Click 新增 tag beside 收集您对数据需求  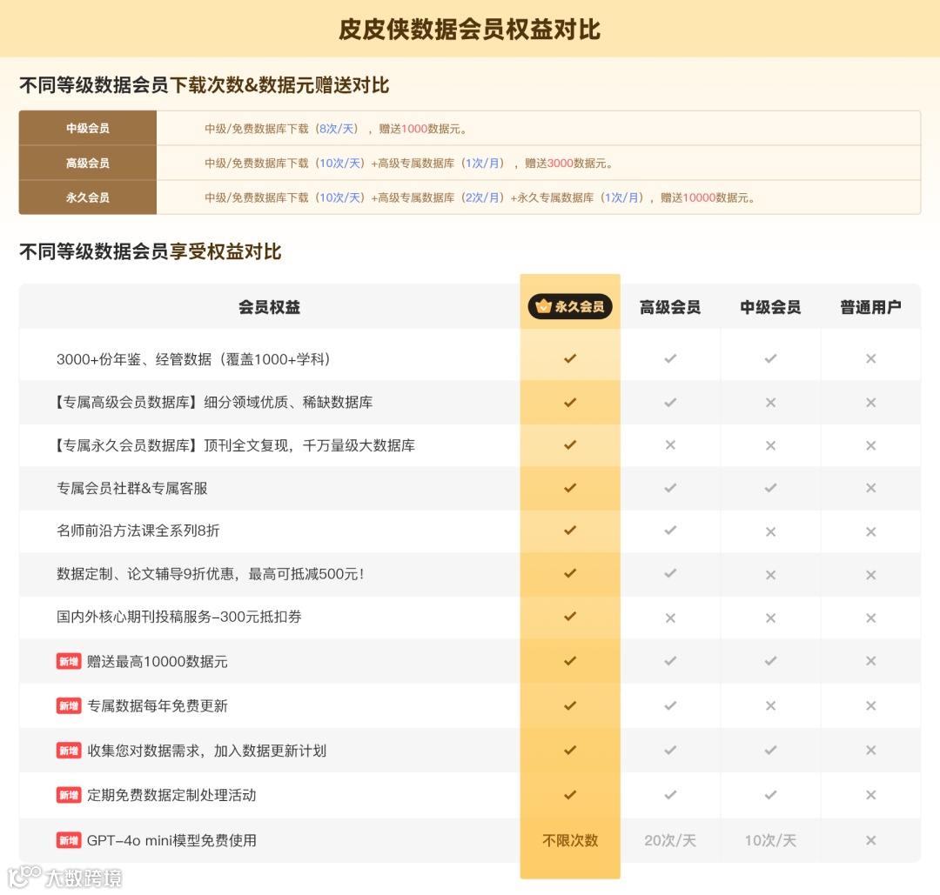69,751
